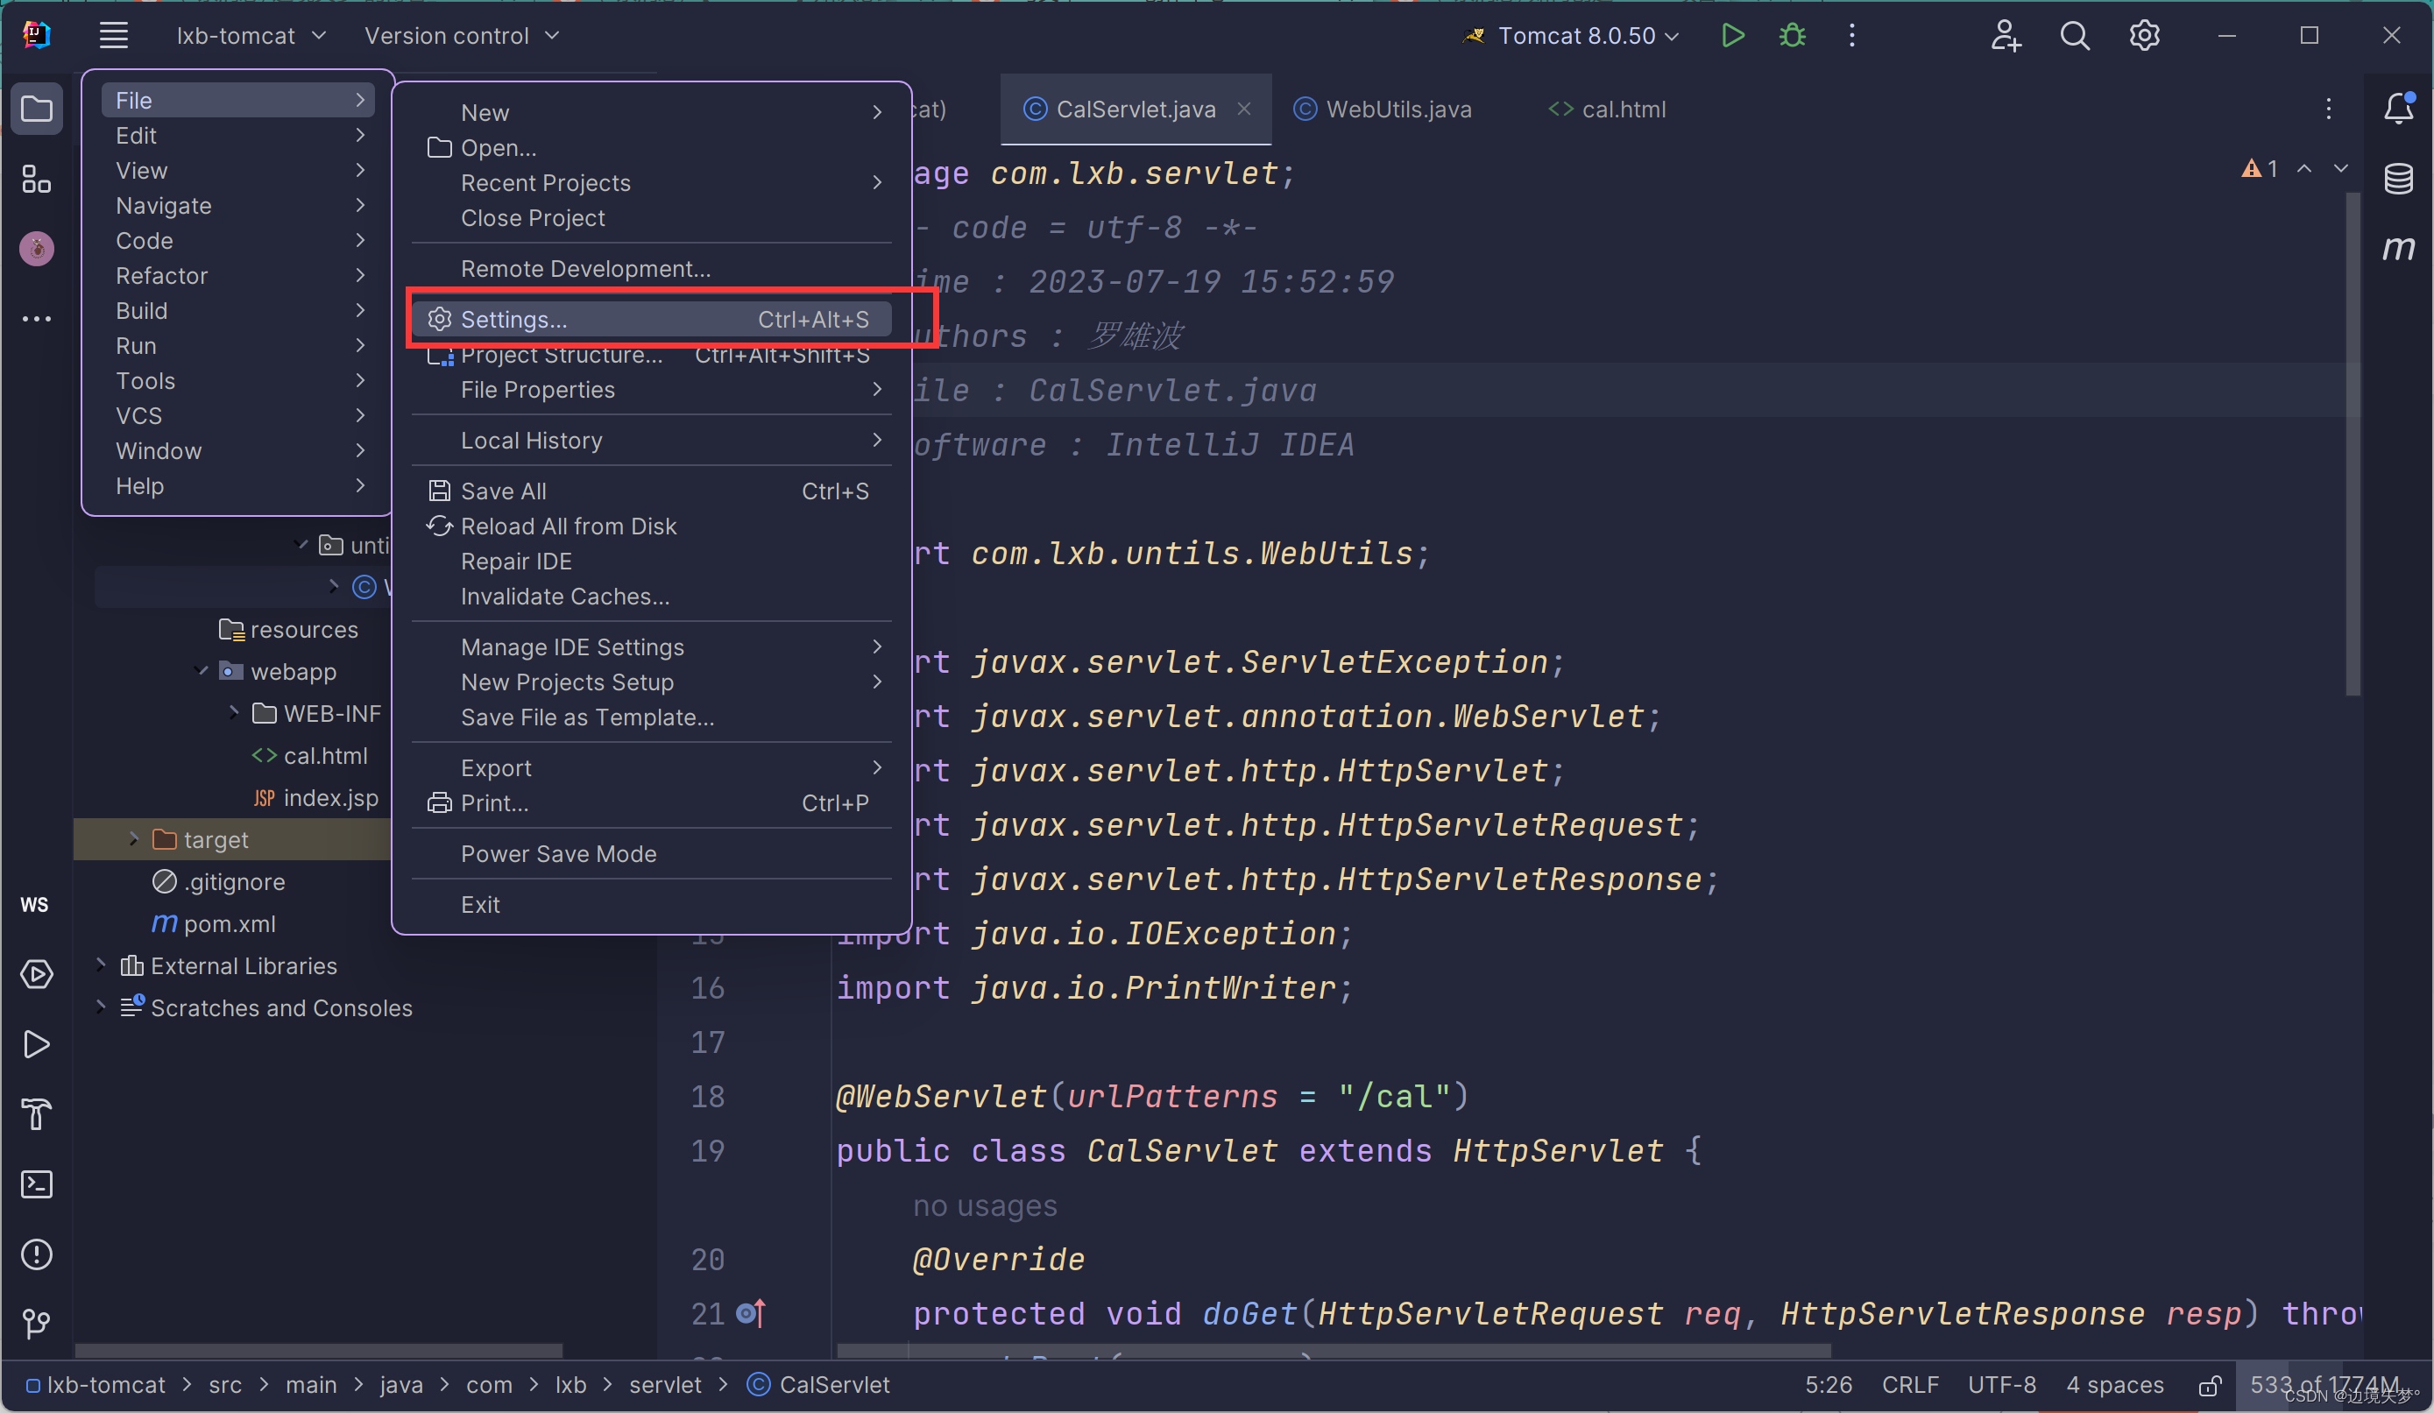The width and height of the screenshot is (2434, 1413).
Task: Toggle the read-only lock in status bar
Action: (x=2209, y=1385)
